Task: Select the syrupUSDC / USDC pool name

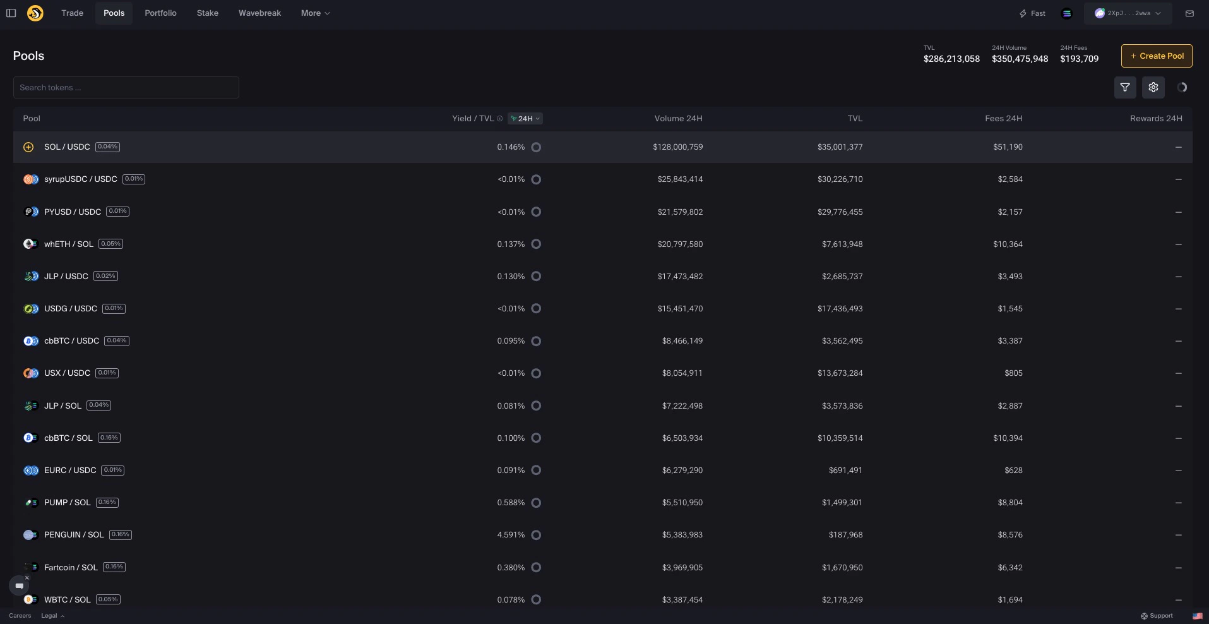Action: [81, 179]
